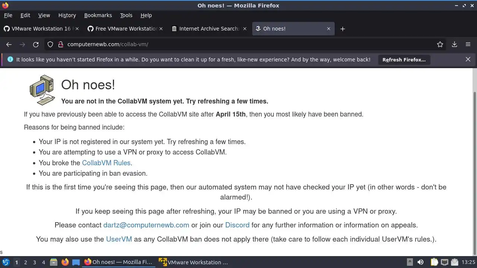Bookmark this page with the star icon
This screenshot has width=477, height=268.
[440, 44]
